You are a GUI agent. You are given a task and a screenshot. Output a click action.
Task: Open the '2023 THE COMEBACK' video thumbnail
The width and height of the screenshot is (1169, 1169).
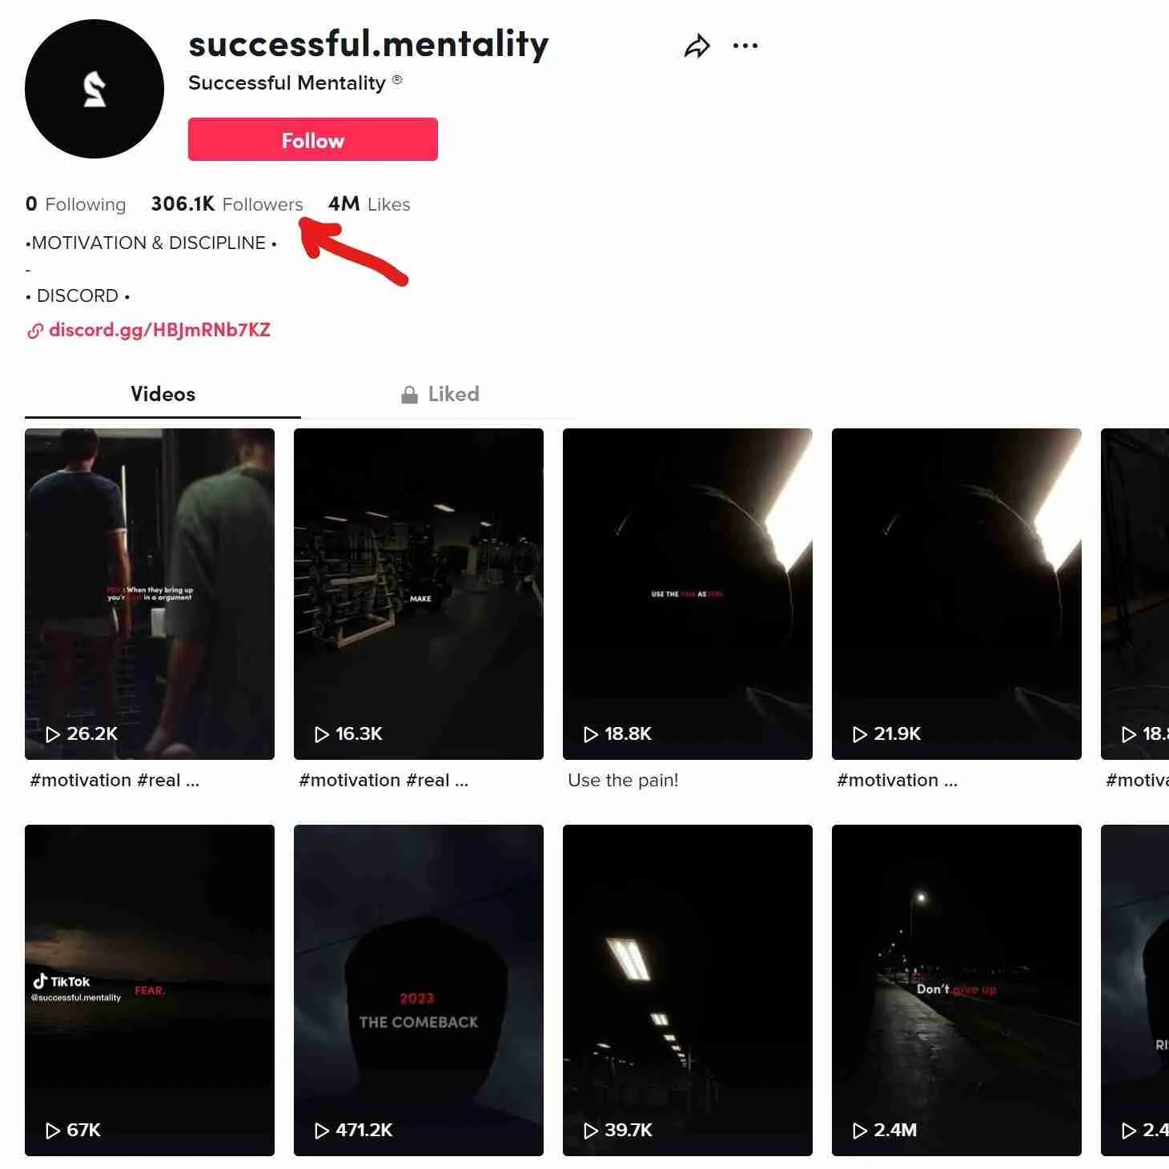tap(418, 989)
